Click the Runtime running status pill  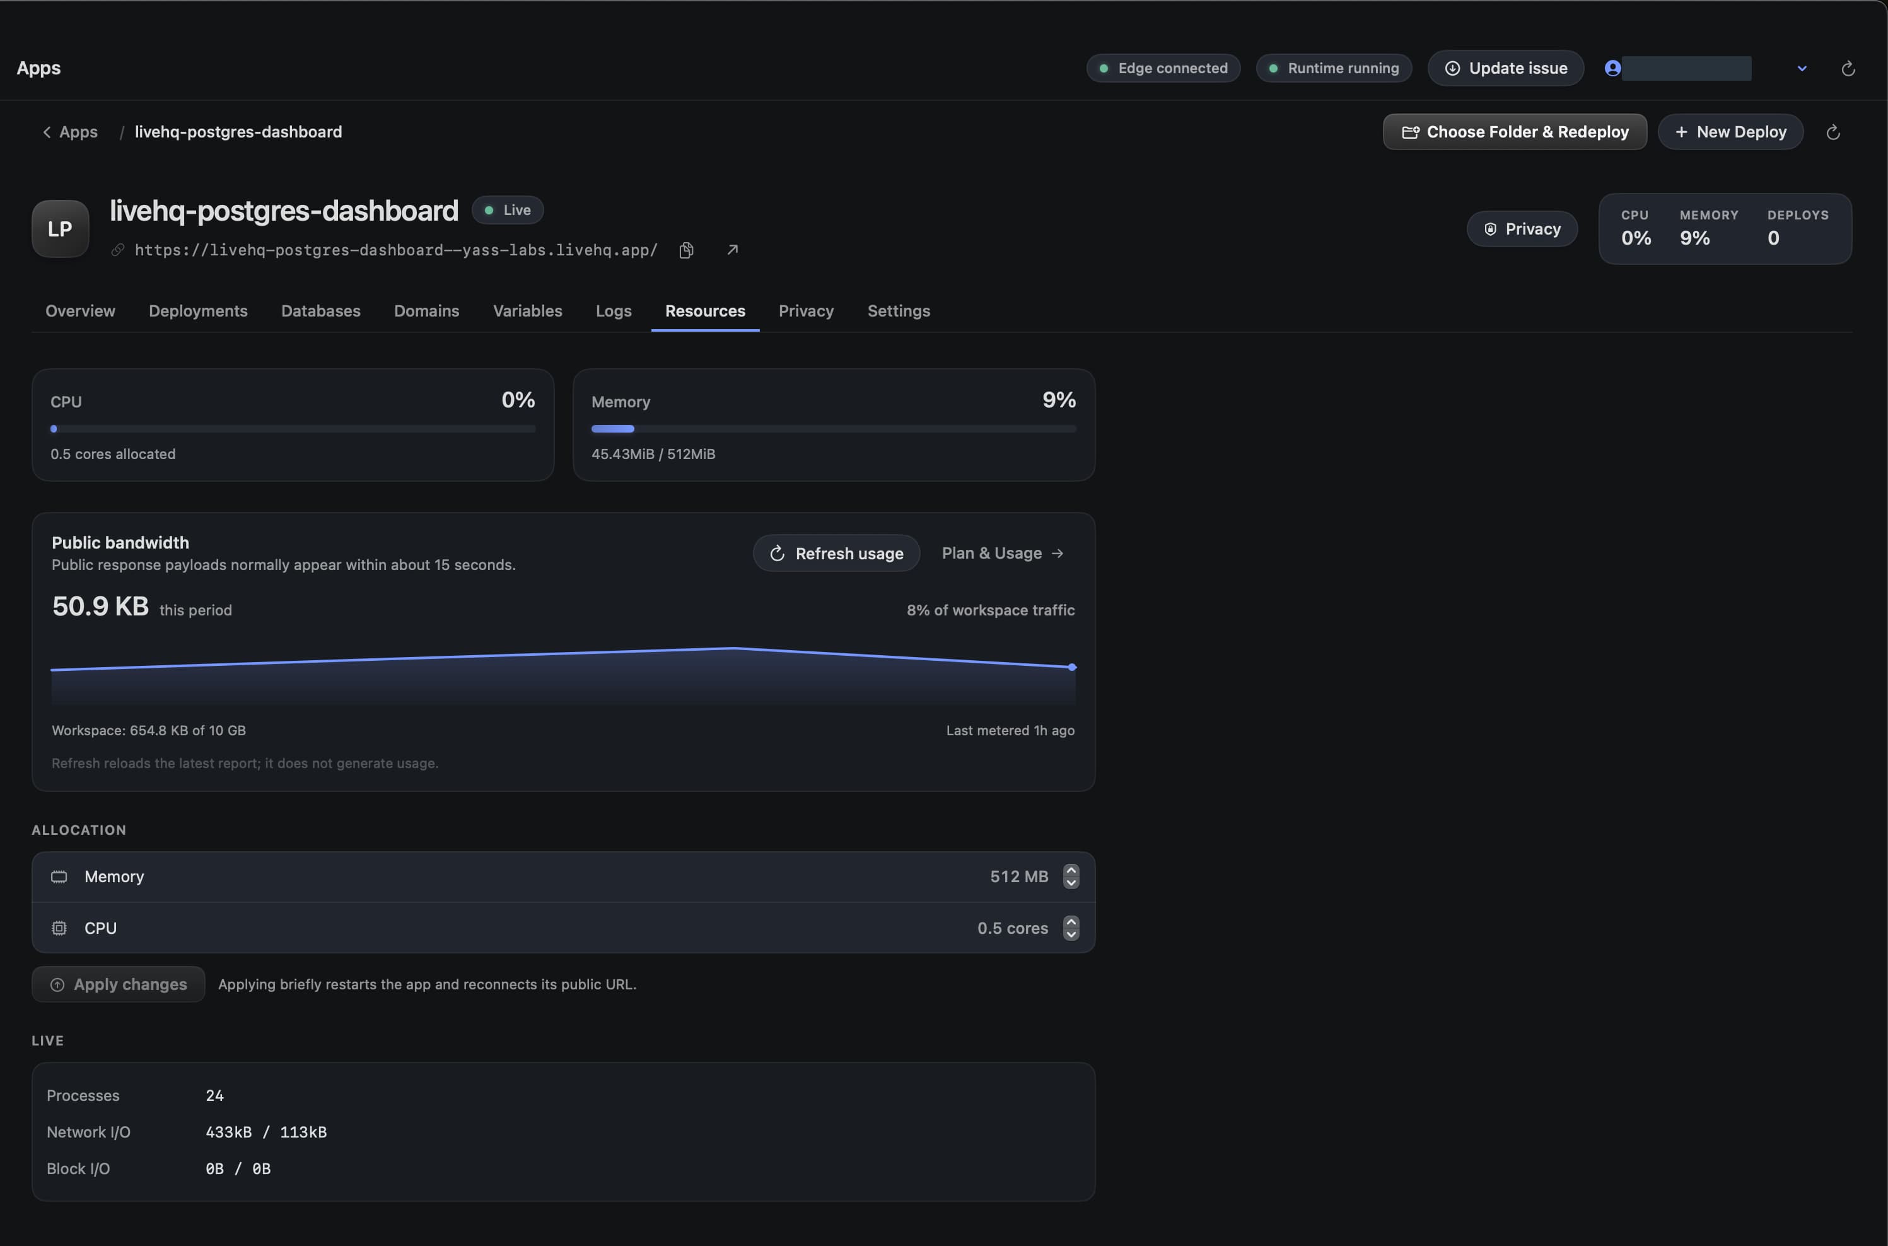pyautogui.click(x=1333, y=68)
